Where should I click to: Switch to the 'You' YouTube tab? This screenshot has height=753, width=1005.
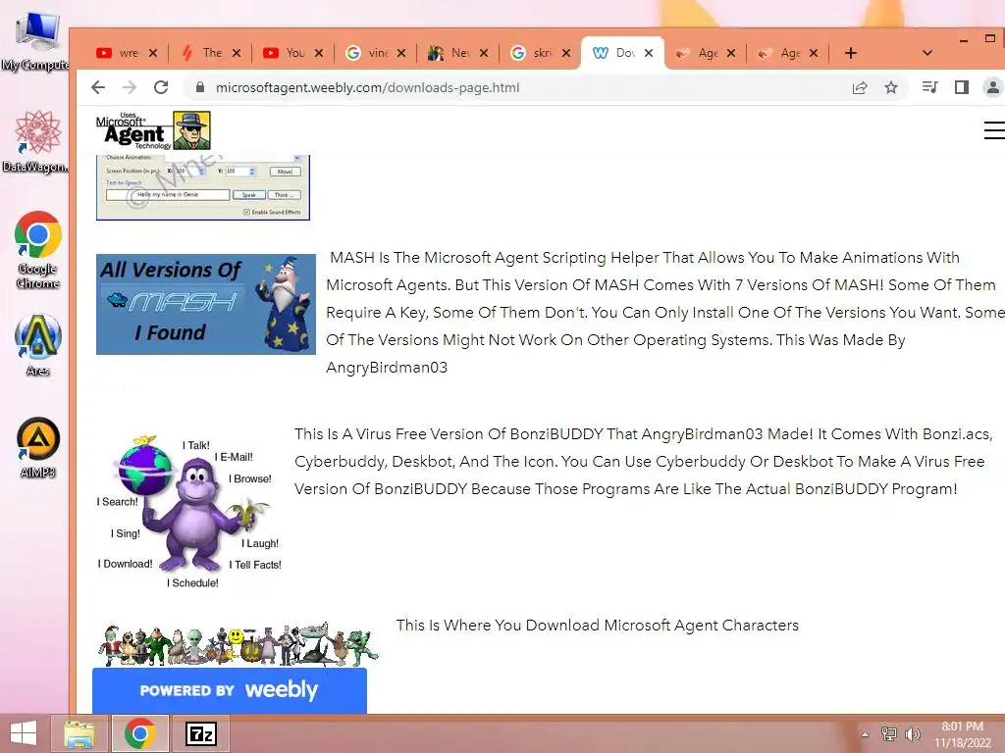(x=288, y=53)
